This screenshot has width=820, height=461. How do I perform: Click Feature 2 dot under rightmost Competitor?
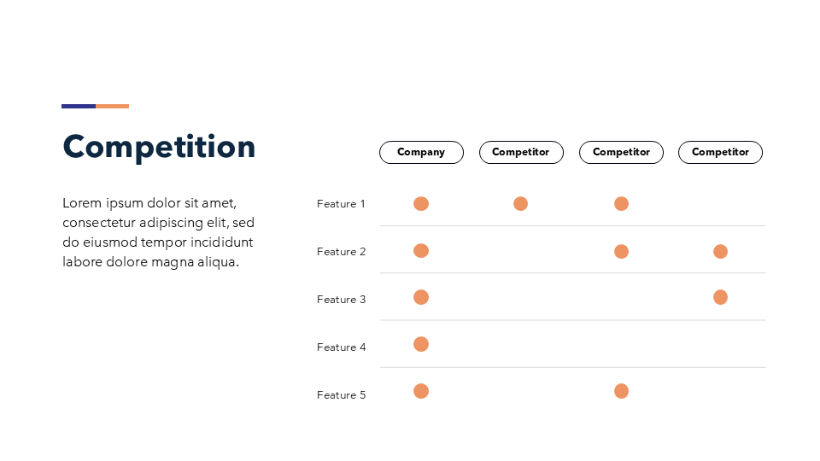720,251
